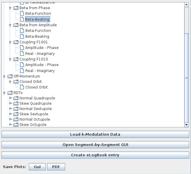The width and height of the screenshot is (191, 174).
Task: Expand the Normal Sextupole node
Action: pyautogui.click(x=11, y=109)
